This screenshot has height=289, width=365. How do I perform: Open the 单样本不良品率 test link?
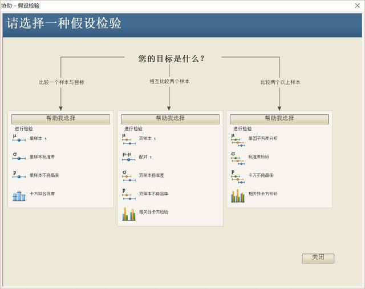(x=44, y=175)
